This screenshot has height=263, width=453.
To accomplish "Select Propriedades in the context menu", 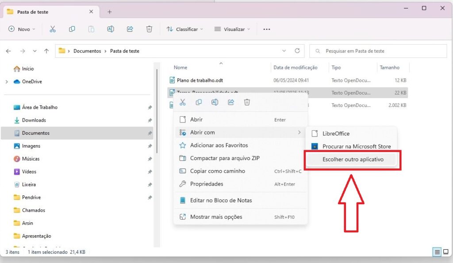I will (x=207, y=184).
